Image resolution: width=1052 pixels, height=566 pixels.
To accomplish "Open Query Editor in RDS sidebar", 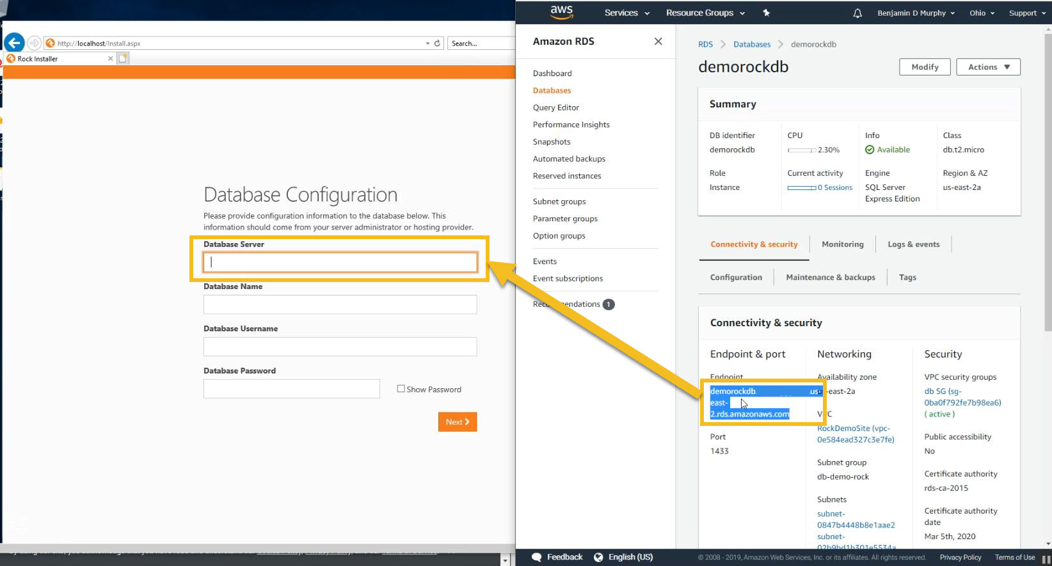I will coord(556,107).
